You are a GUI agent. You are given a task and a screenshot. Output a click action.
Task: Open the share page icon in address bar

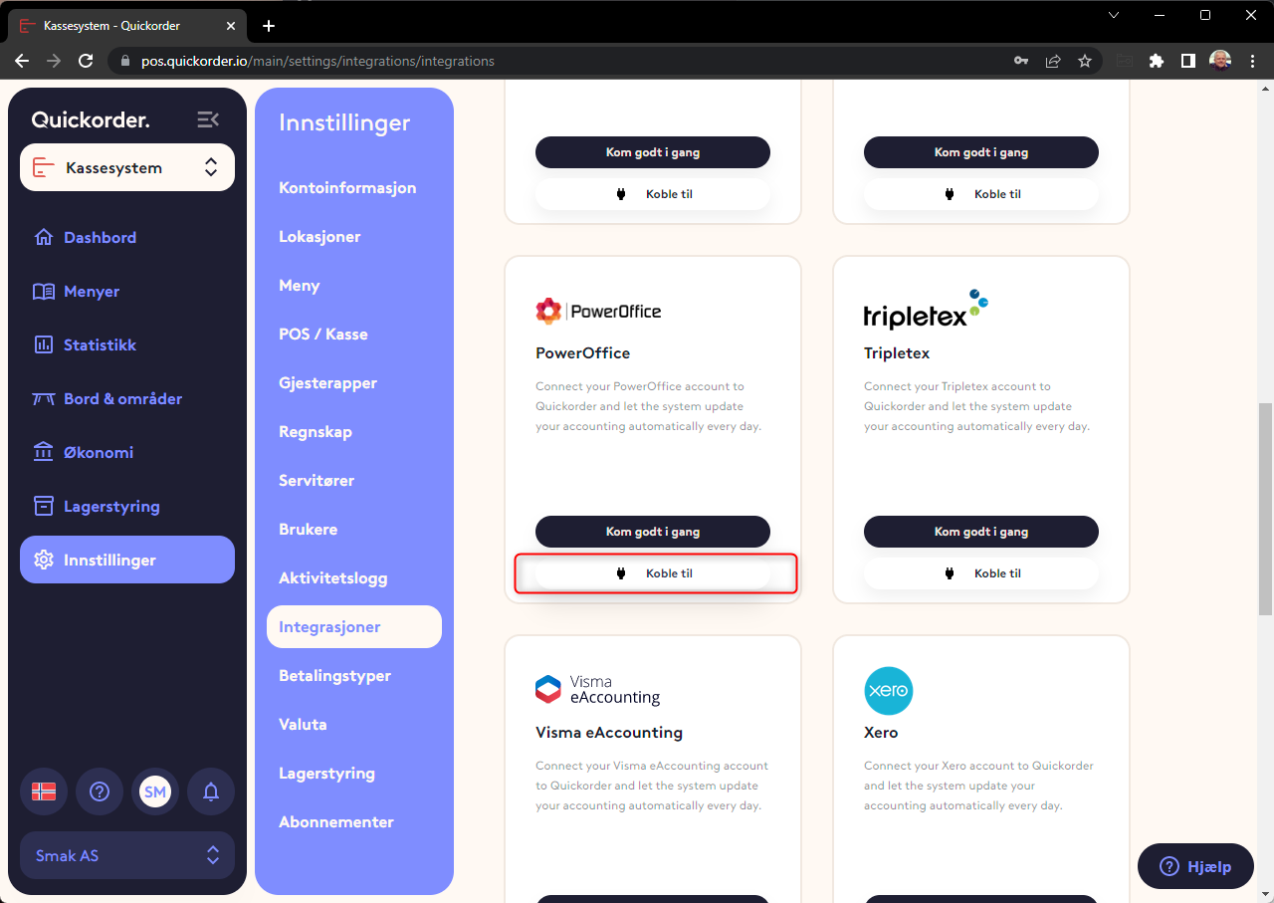(x=1053, y=61)
